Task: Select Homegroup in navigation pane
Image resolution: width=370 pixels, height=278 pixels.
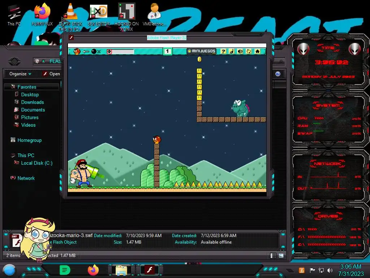Action: coord(30,140)
